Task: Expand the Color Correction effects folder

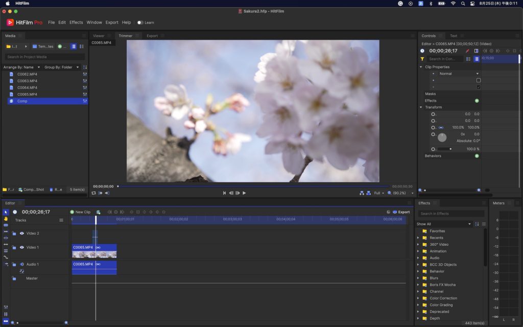Action: pyautogui.click(x=418, y=298)
